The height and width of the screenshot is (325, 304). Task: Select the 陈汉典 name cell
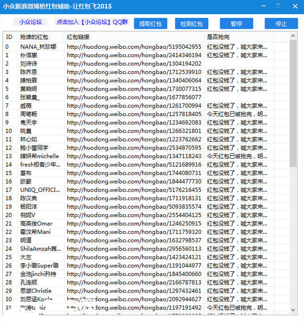point(29,199)
